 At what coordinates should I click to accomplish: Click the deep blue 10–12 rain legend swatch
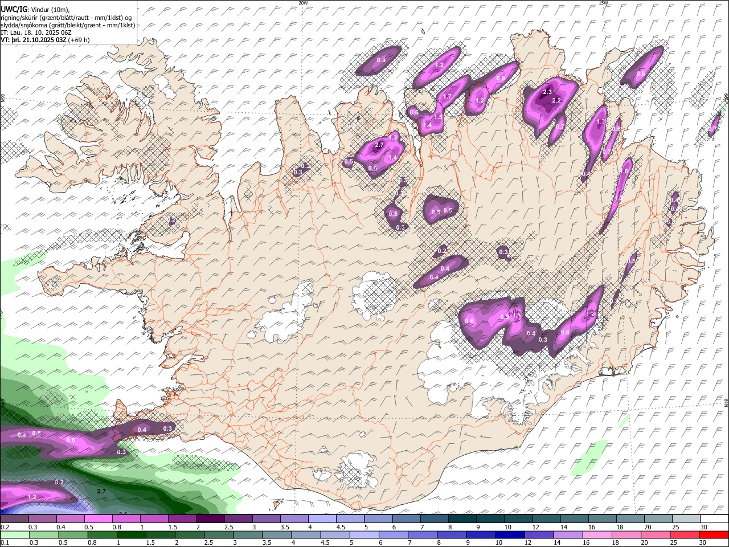tap(509, 534)
